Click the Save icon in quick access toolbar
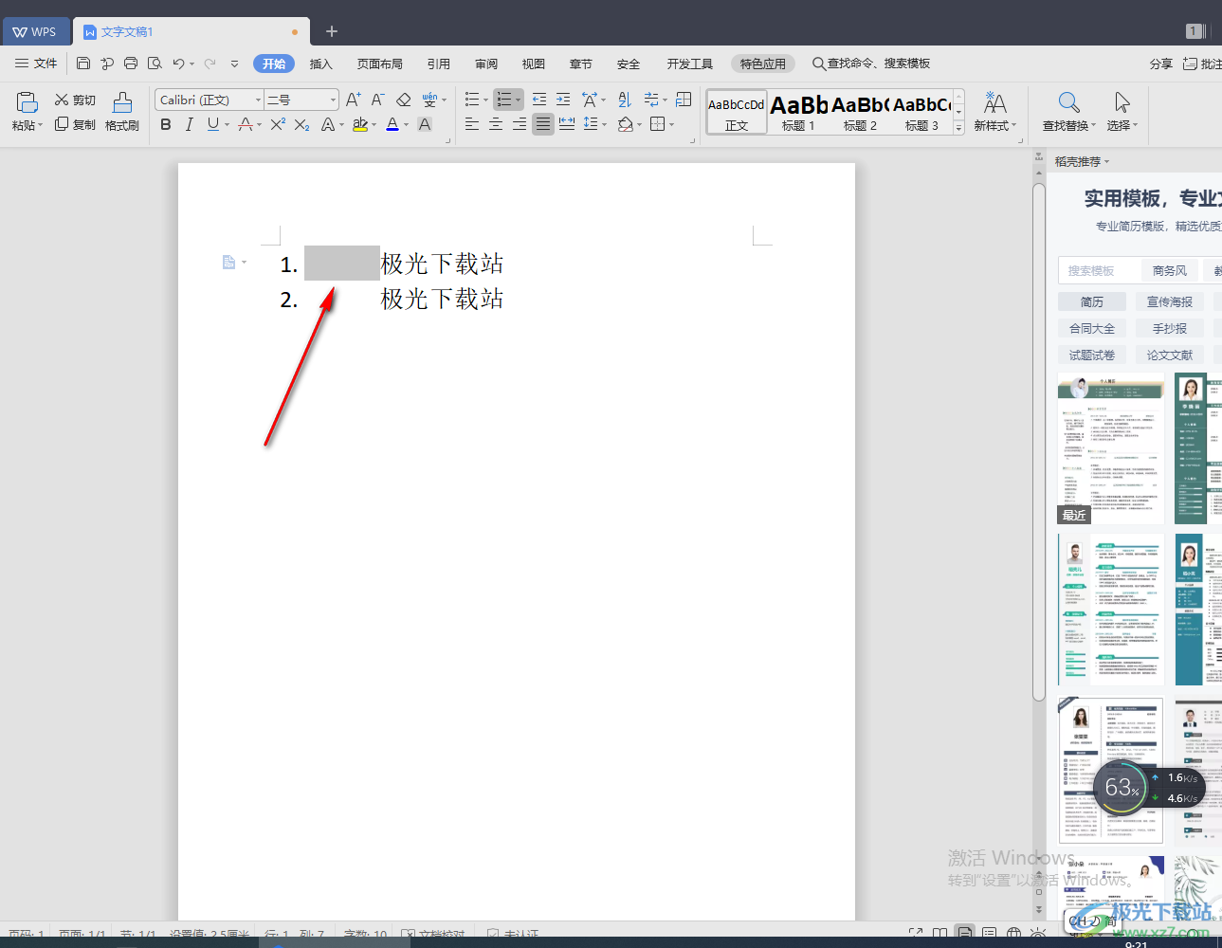 (x=83, y=64)
